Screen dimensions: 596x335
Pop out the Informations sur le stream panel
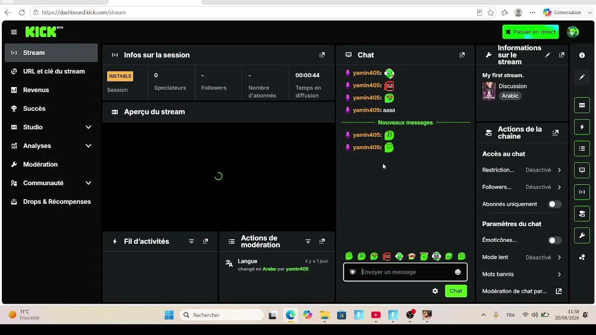[562, 55]
